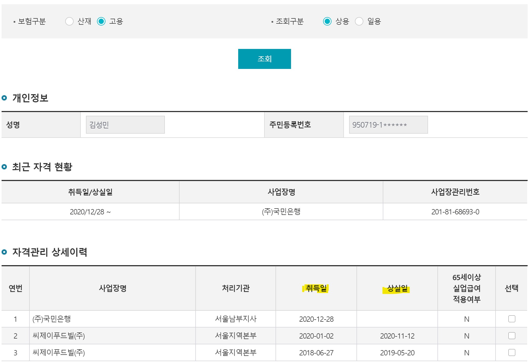The image size is (530, 363).
Task: Click the 사업장관리번호 201-81-68693-0 cell
Action: [455, 212]
